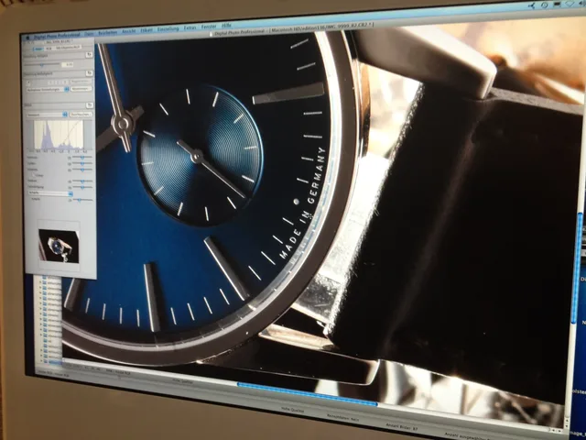Open the Schärfe sharpness mode dropdown
The image size is (586, 440).
[49, 193]
